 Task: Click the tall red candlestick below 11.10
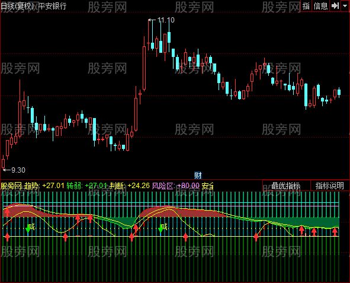pos(144,68)
